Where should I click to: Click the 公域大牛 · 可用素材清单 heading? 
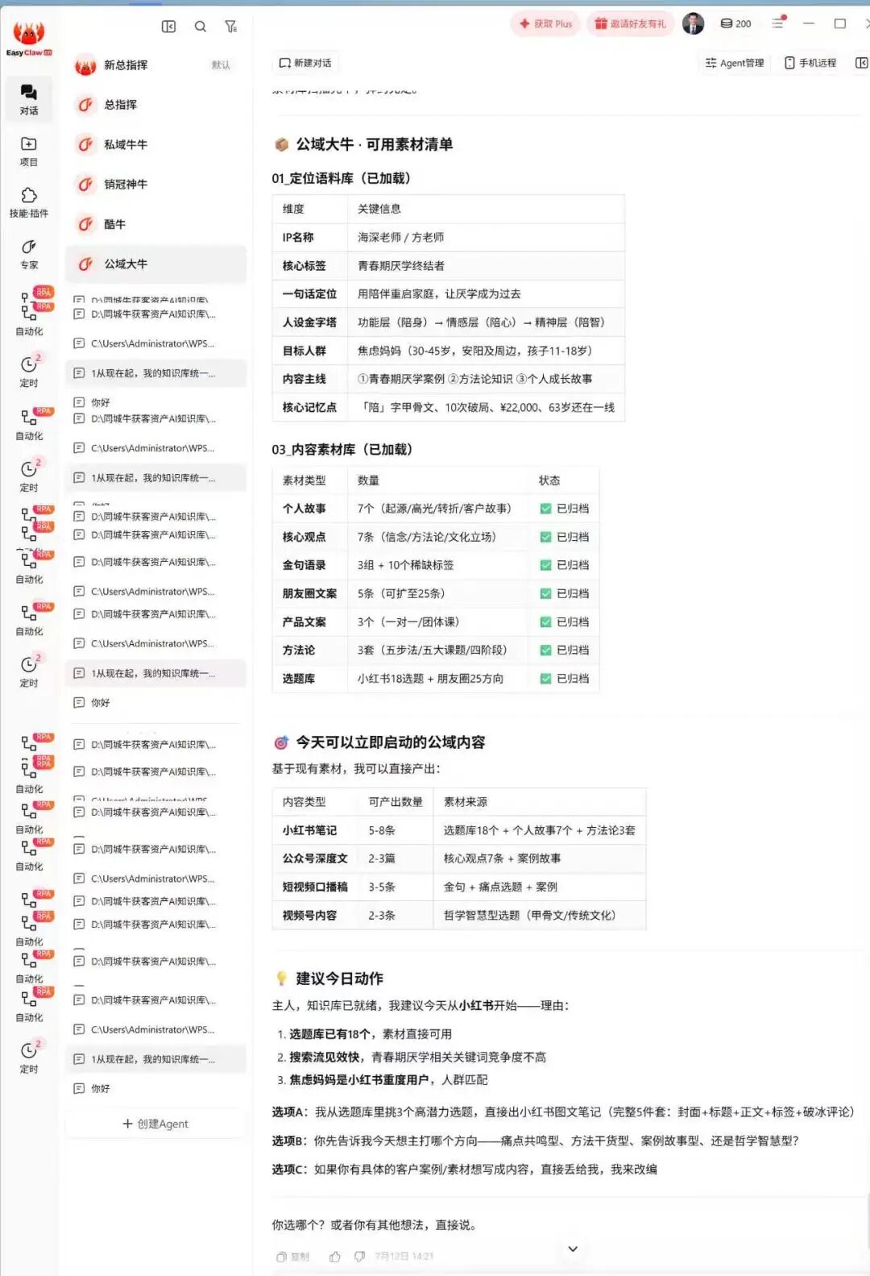374,144
